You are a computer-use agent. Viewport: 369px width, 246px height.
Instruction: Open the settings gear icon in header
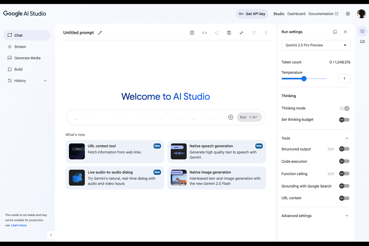[x=348, y=14]
